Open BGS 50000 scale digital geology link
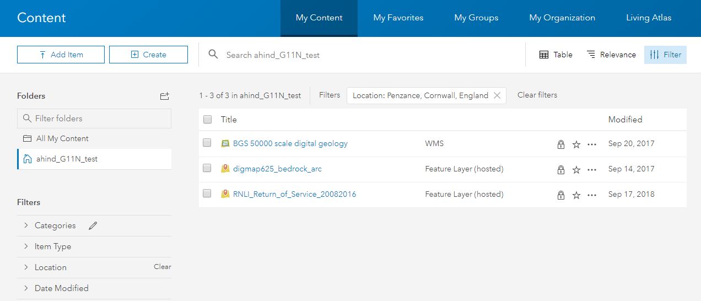The width and height of the screenshot is (701, 301). pos(290,143)
